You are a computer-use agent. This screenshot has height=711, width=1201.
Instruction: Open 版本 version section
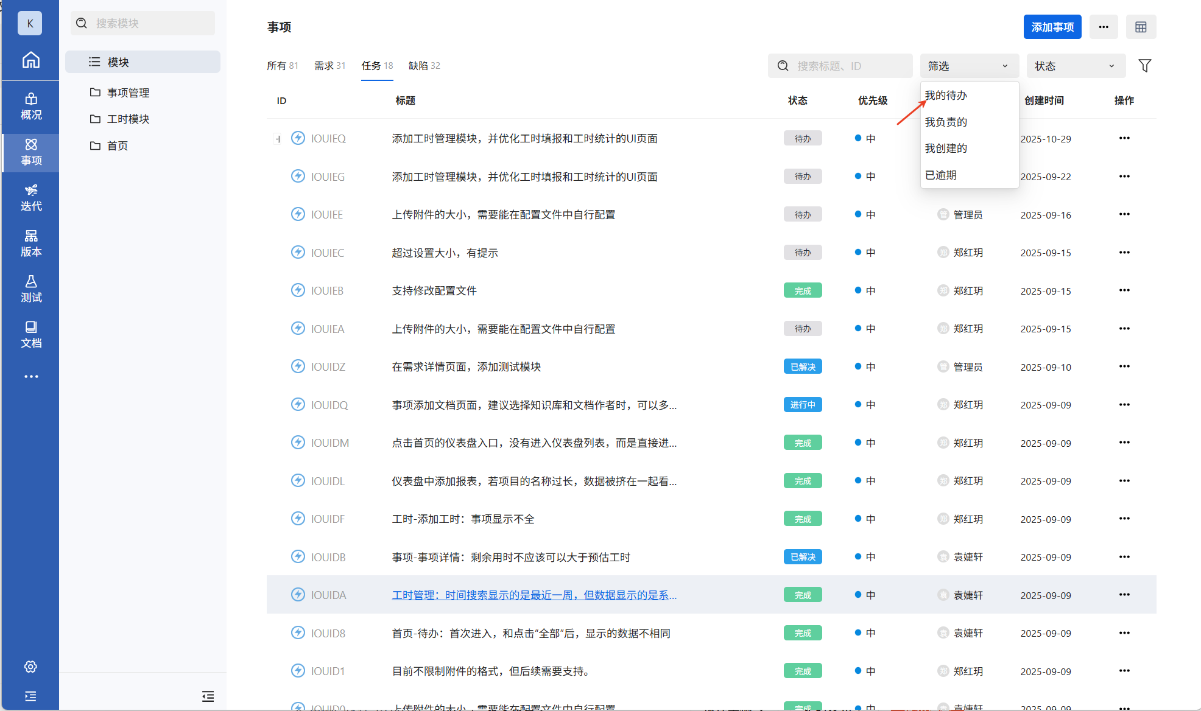tap(31, 243)
